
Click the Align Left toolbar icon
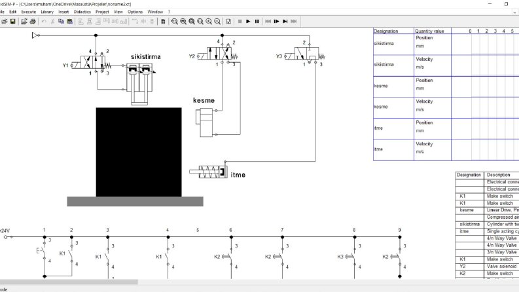81,21
